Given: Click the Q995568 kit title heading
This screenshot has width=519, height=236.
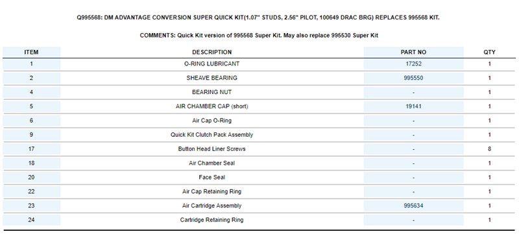Looking at the screenshot, I should point(258,18).
